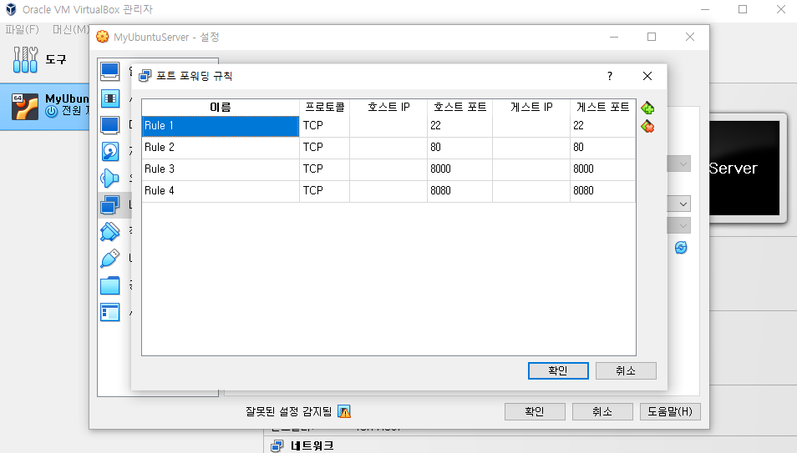
Task: Click the help question mark in port forwarding dialog
Action: point(610,76)
